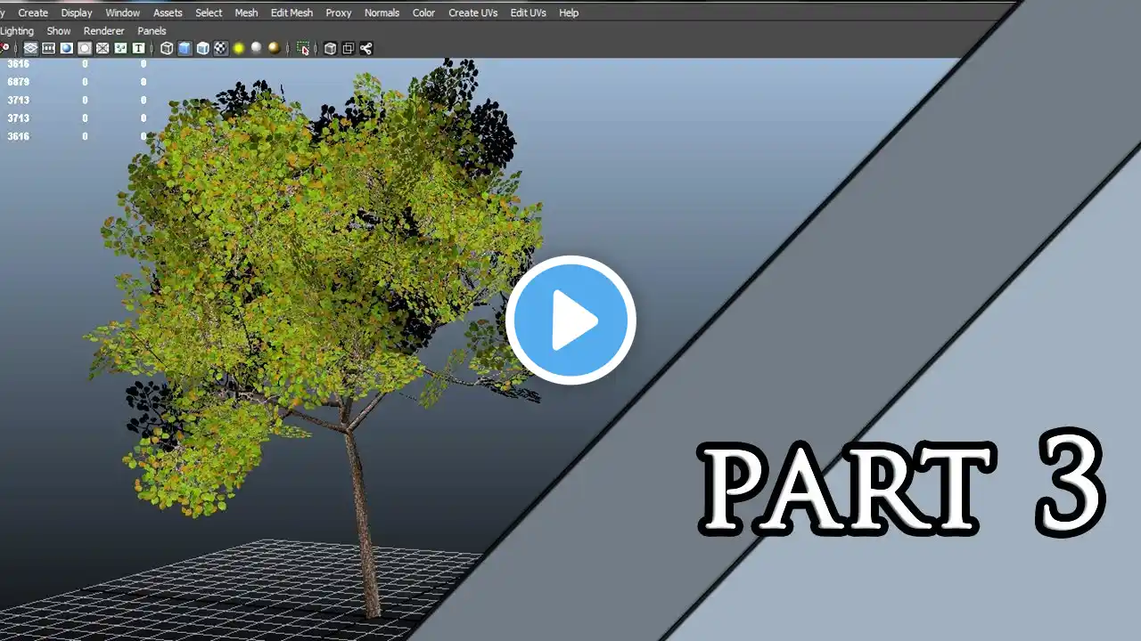Click the safe title T icon

coord(139,48)
